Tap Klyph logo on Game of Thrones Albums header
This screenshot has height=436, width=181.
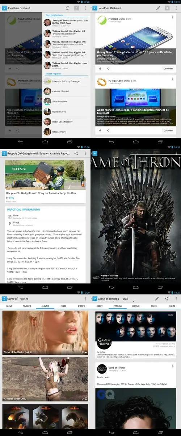coord(4,299)
